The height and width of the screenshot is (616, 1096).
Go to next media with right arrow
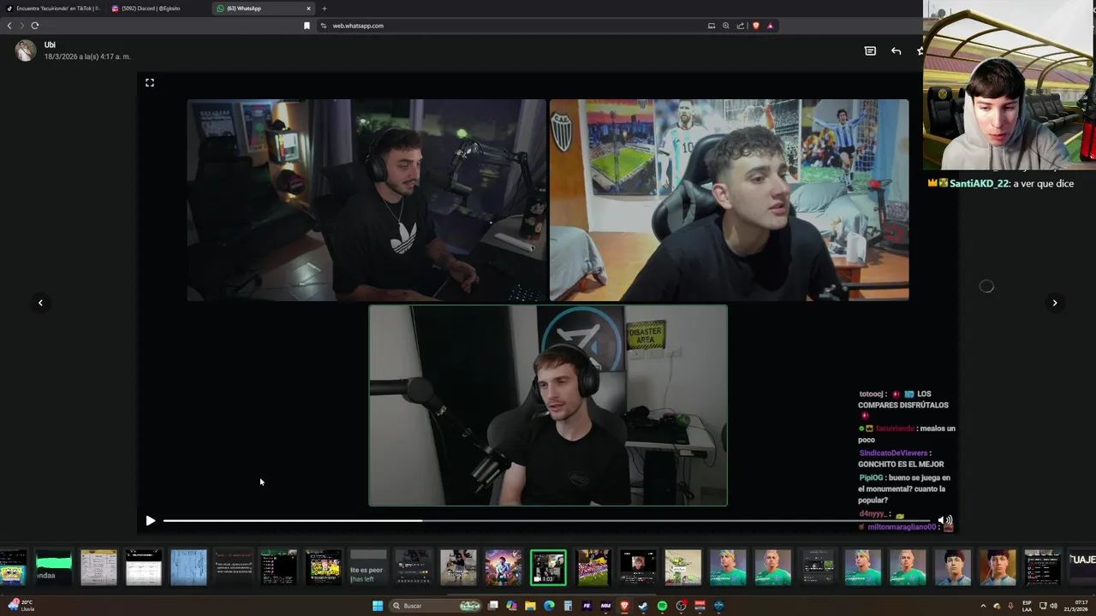coord(1055,302)
